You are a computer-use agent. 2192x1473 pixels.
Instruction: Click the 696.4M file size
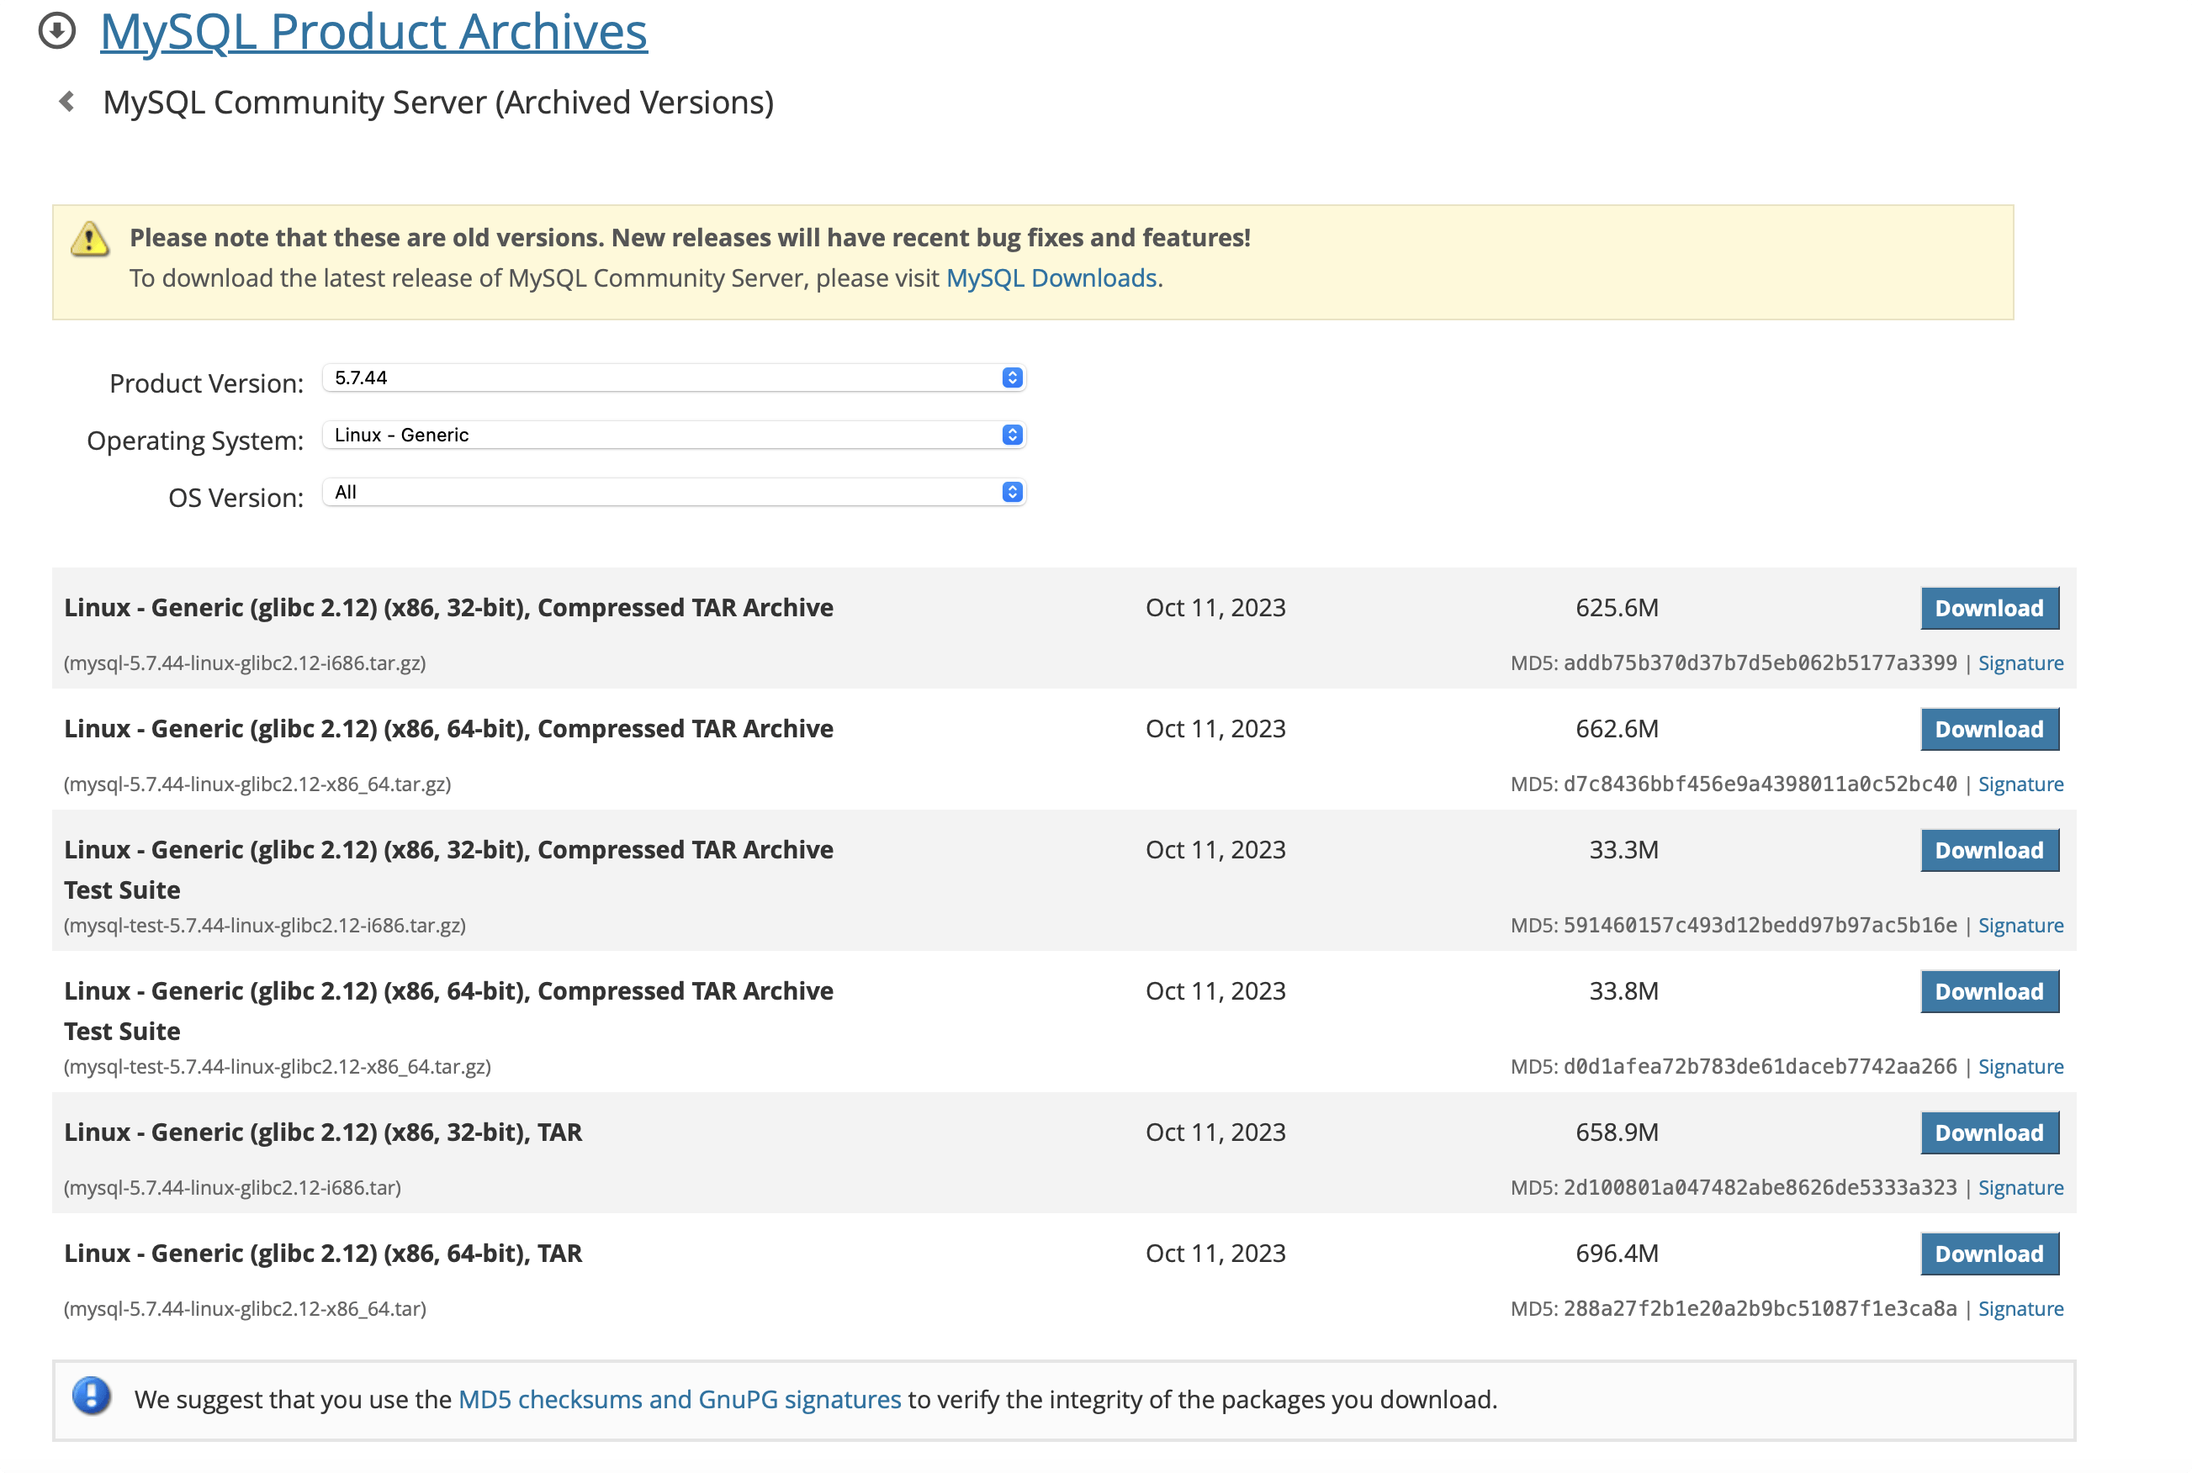point(1617,1254)
